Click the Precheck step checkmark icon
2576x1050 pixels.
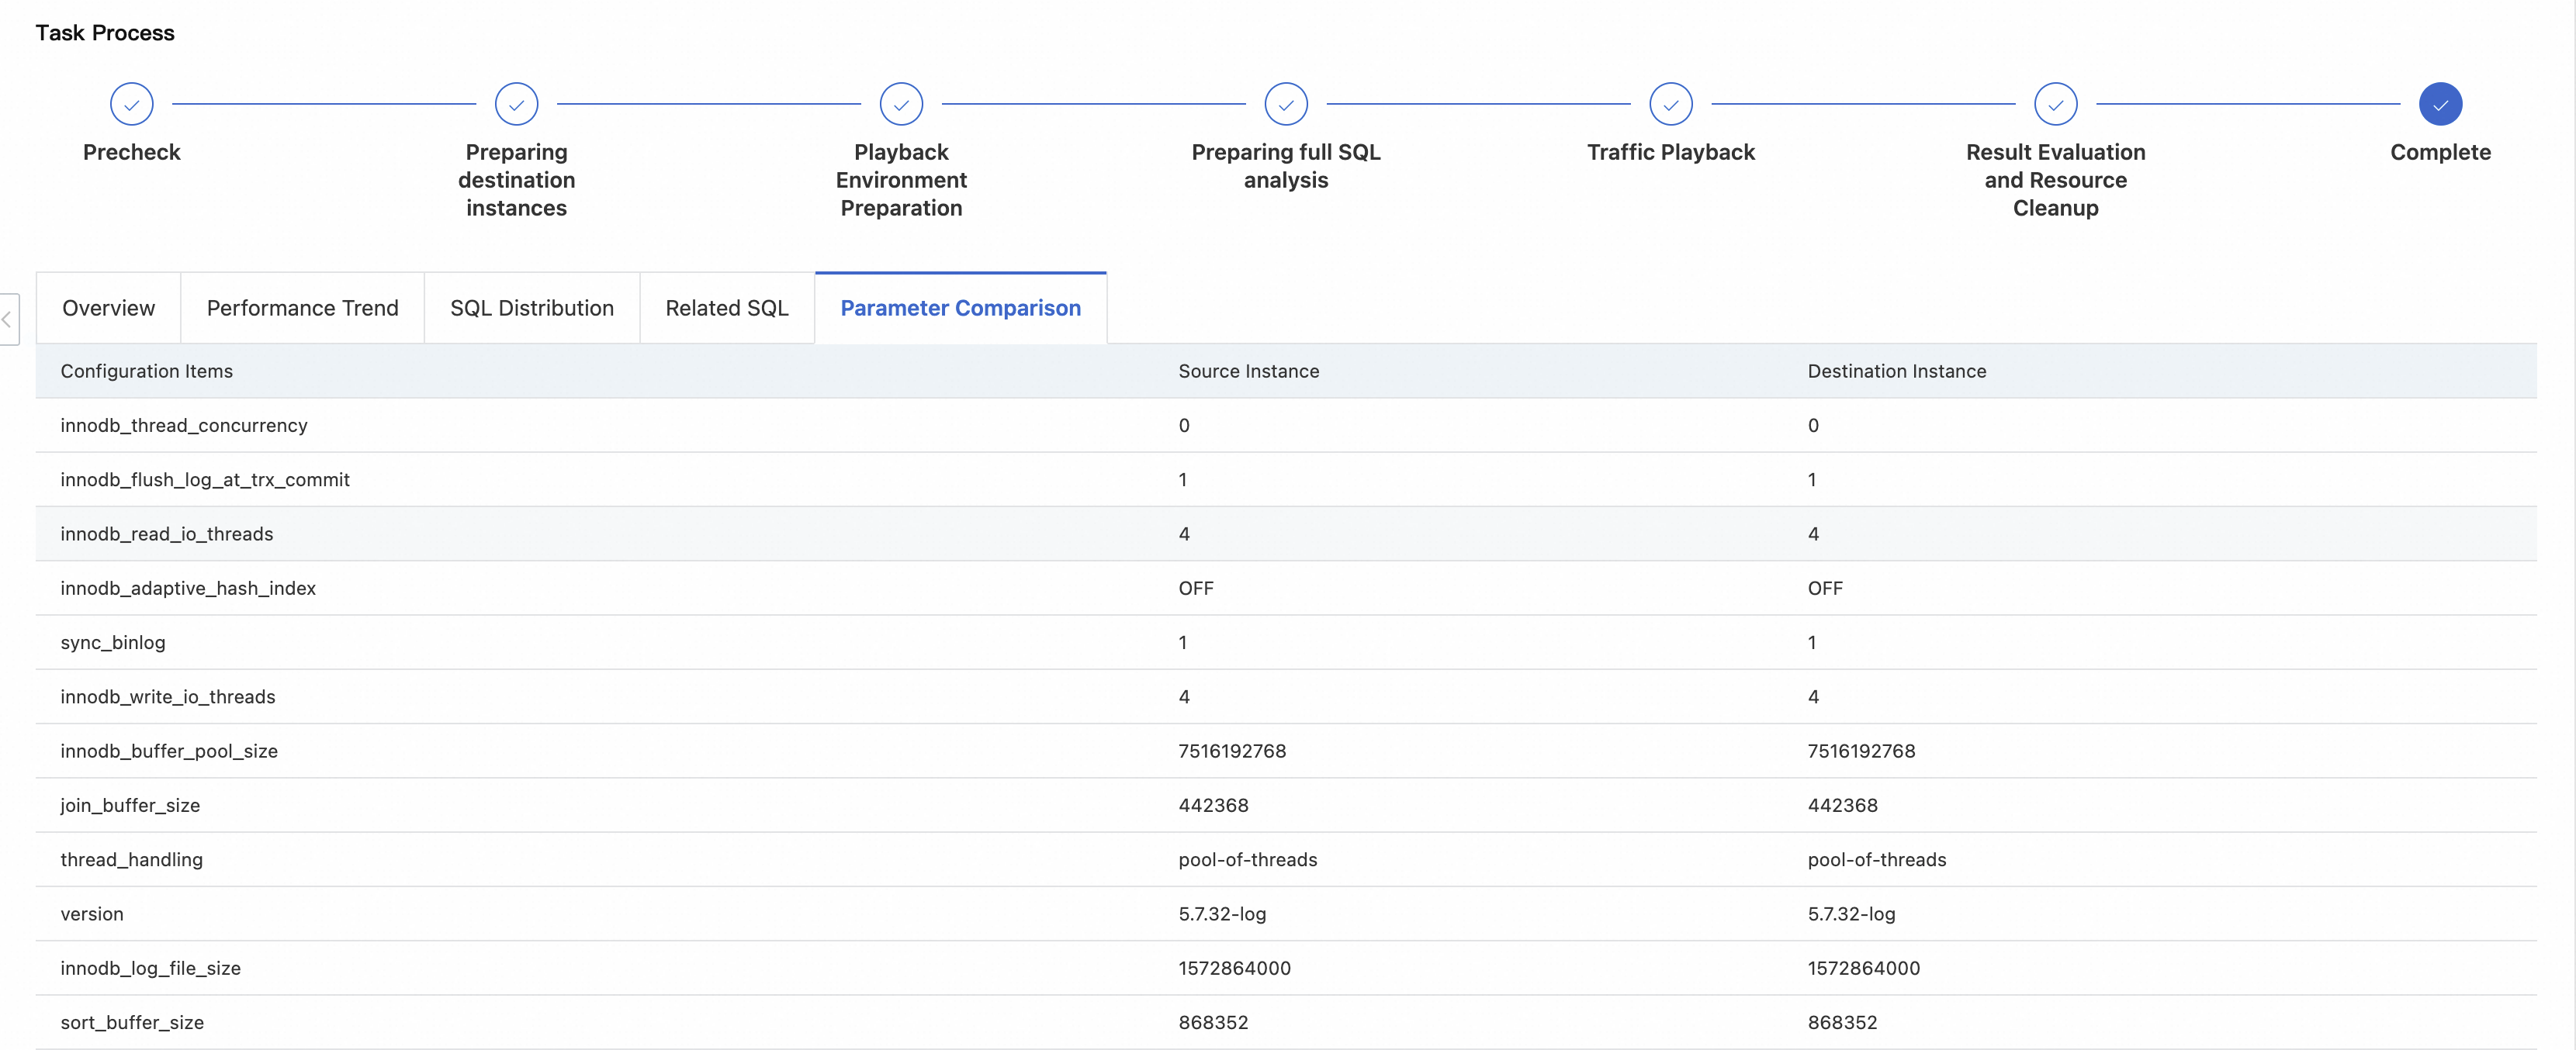131,104
